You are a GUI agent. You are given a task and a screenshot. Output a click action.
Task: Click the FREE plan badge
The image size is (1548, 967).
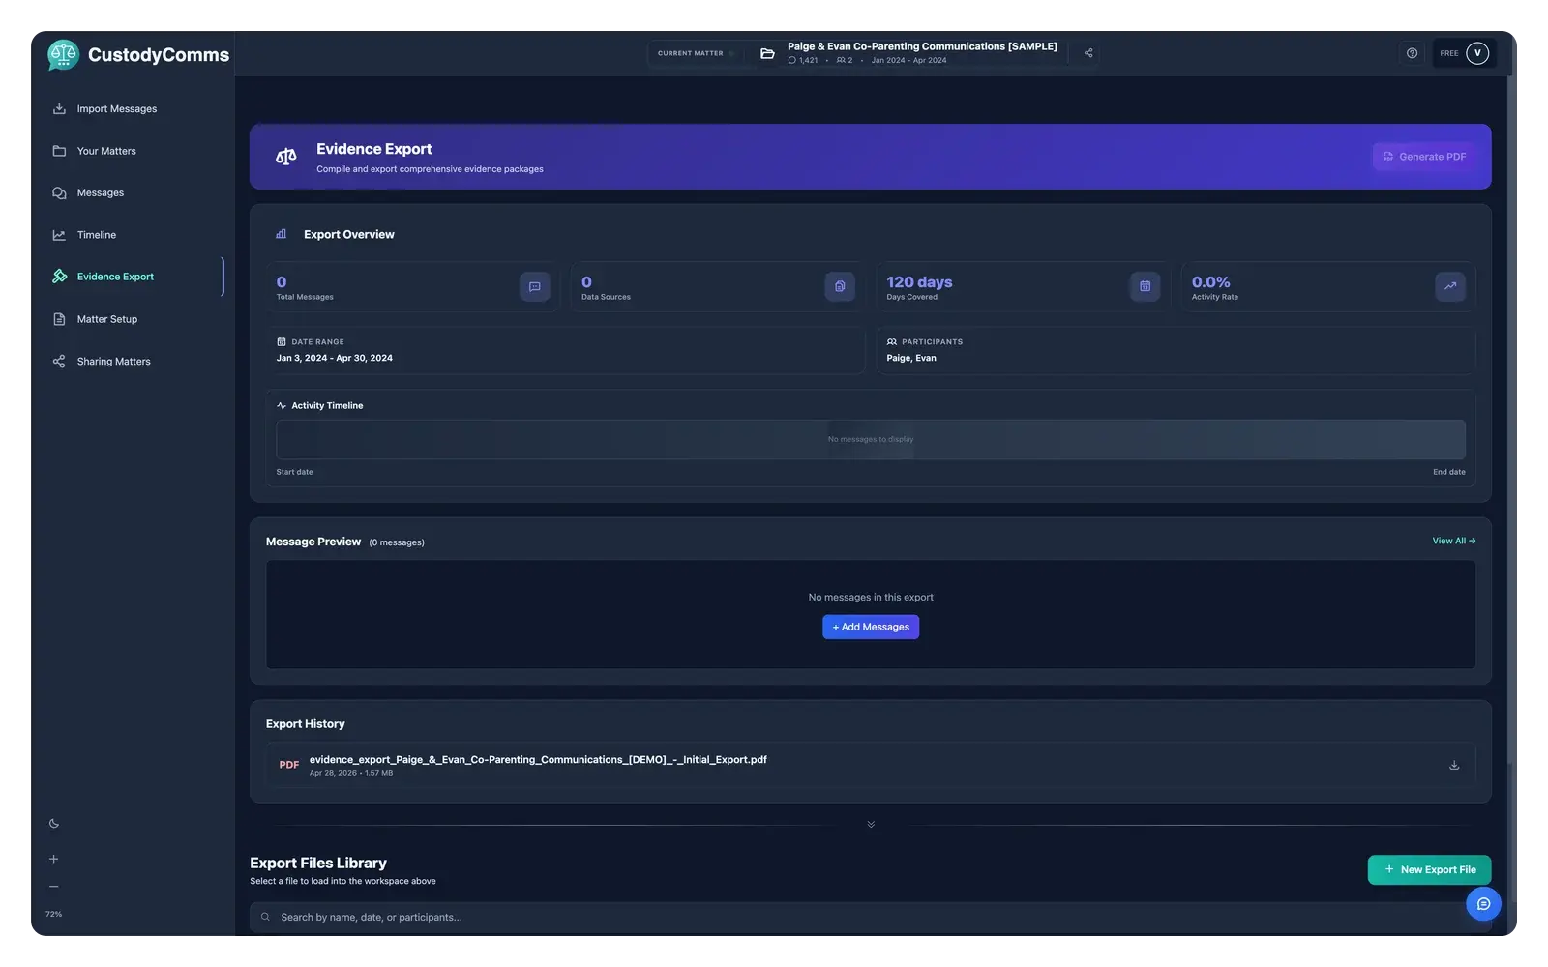[x=1449, y=53]
